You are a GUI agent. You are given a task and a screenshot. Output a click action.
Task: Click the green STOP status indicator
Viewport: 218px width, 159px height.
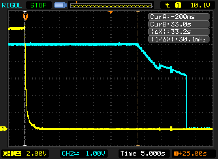pos(38,5)
